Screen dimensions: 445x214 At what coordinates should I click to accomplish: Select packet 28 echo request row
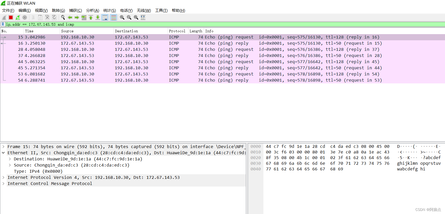coord(222,50)
